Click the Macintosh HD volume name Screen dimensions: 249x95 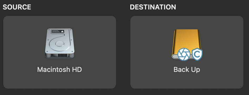[59, 70]
